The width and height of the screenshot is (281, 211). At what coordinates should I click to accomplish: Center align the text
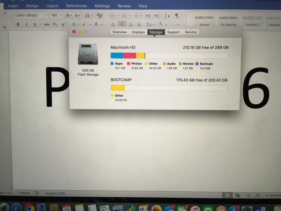tap(122, 24)
